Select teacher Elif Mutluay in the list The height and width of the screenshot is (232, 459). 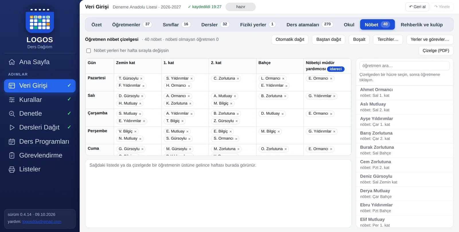[x=404, y=222]
